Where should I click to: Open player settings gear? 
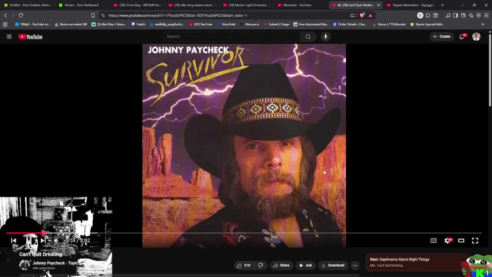(x=447, y=240)
